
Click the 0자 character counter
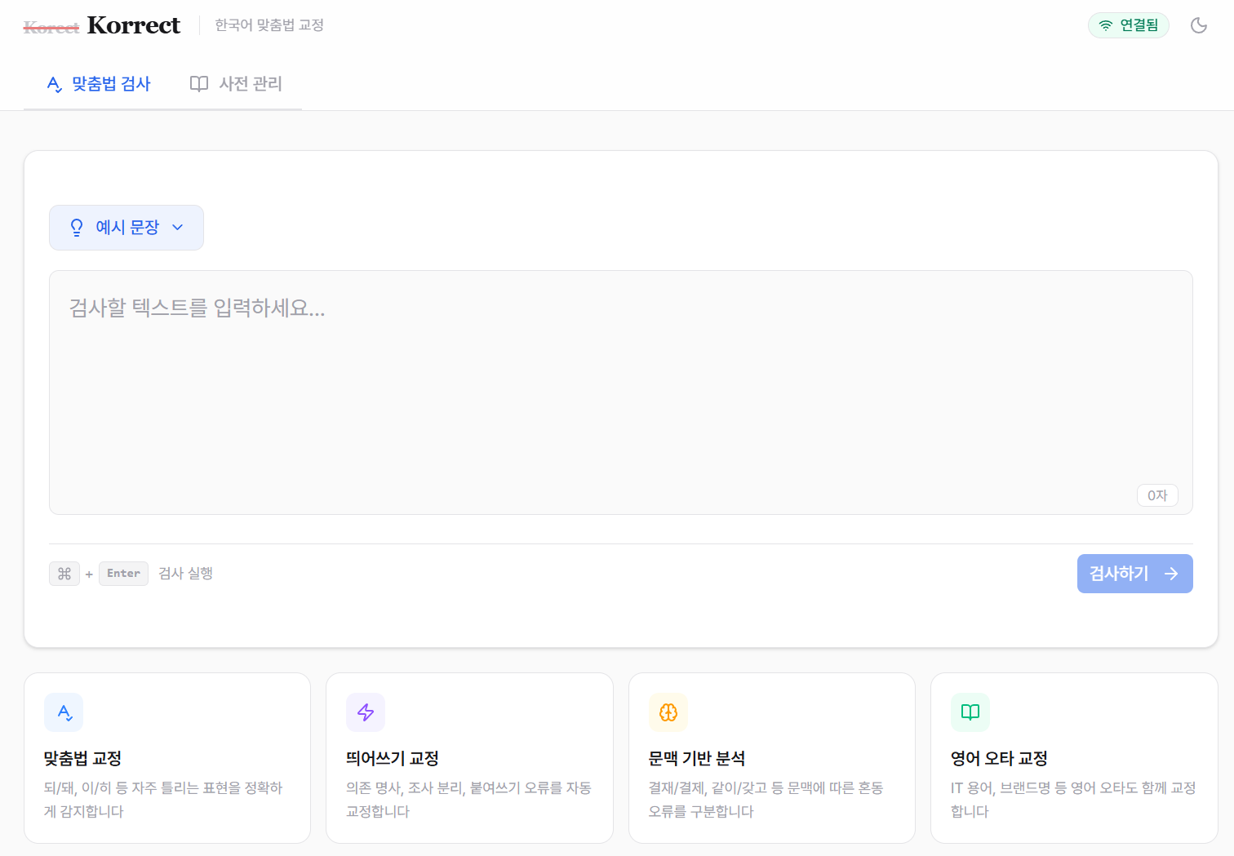tap(1157, 495)
